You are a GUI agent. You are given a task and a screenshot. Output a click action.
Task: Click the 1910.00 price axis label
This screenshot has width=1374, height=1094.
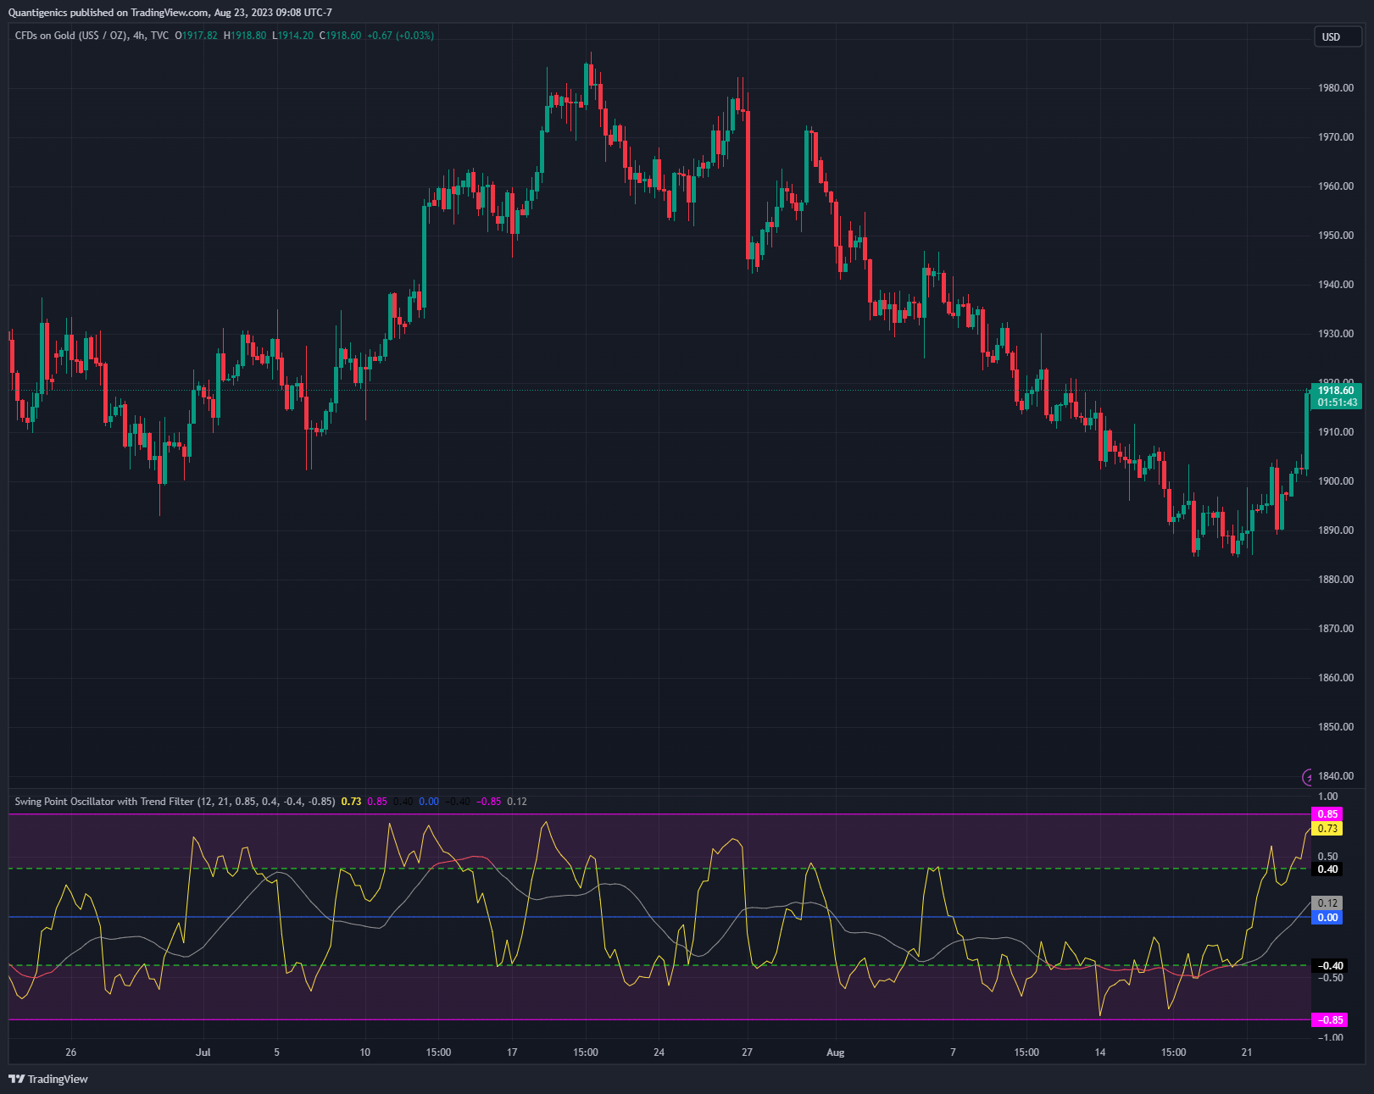[1336, 432]
